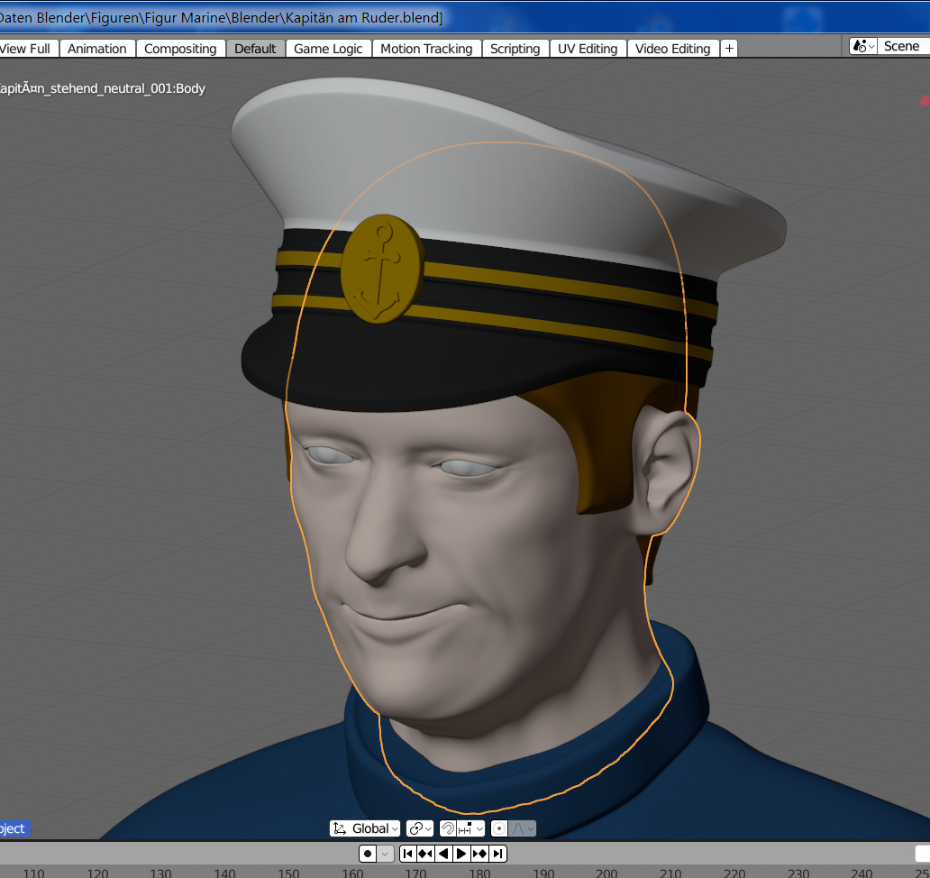Viewport: 930px width, 878px height.
Task: Open the snap element options dropdown
Action: (x=471, y=828)
